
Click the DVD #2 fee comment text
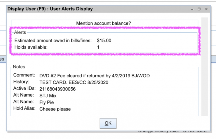click(95, 76)
